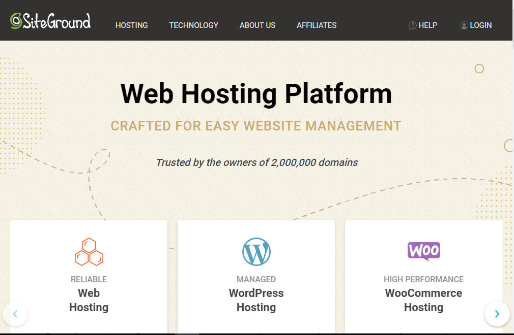Screen dimensions: 514x335
Task: Click the SiteGround logo
Action: point(50,21)
